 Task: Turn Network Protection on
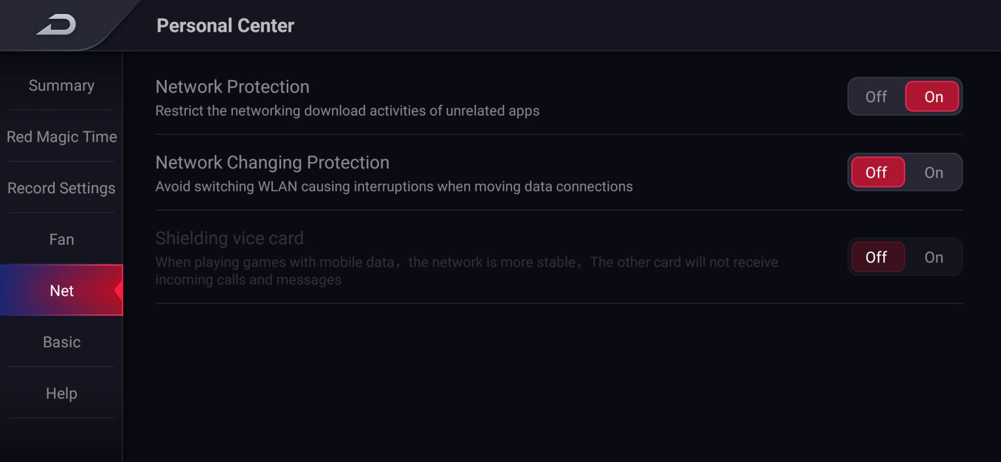point(933,97)
